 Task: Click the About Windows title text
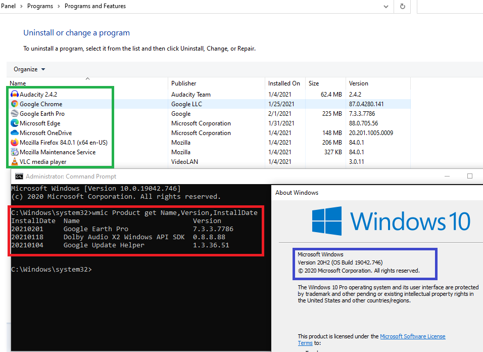click(297, 193)
